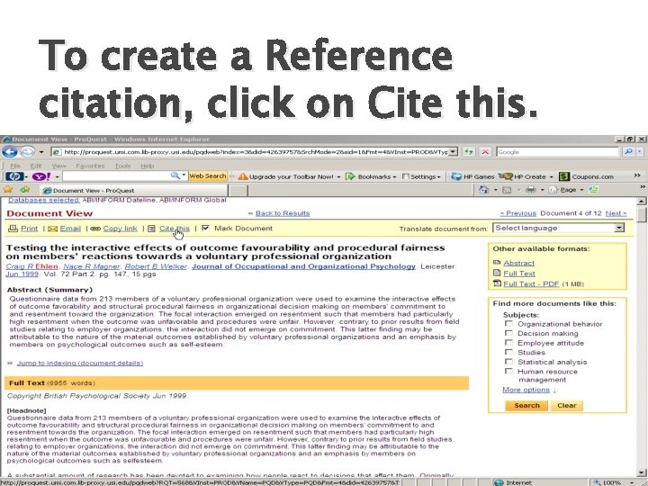Open the Select language dropdown
Screen dimensions: 648x486
pos(559,228)
